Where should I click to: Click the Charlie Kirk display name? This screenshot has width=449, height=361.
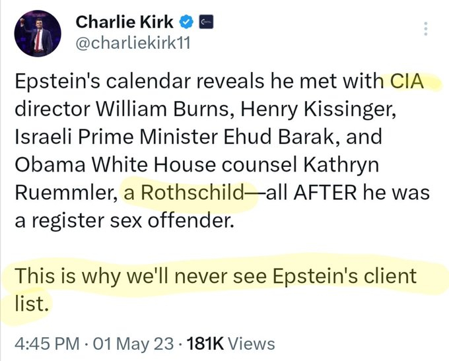coord(125,22)
